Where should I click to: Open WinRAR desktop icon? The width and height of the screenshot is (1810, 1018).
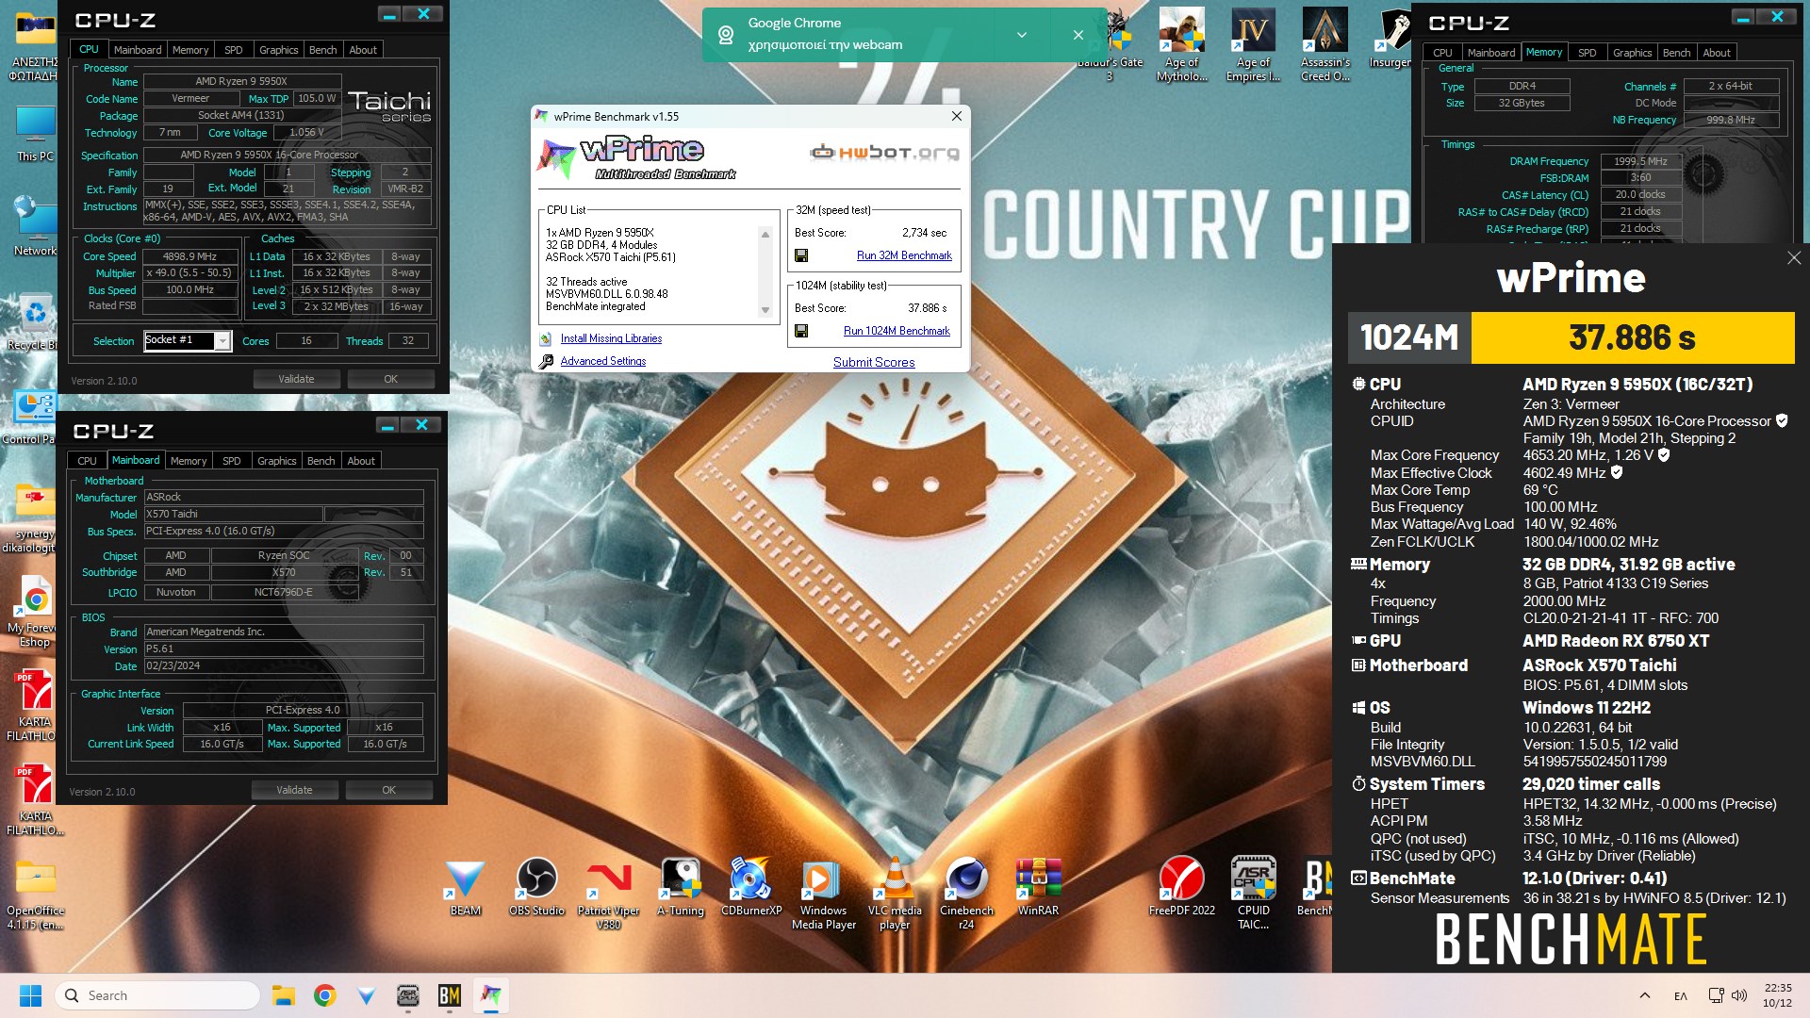(x=1038, y=887)
